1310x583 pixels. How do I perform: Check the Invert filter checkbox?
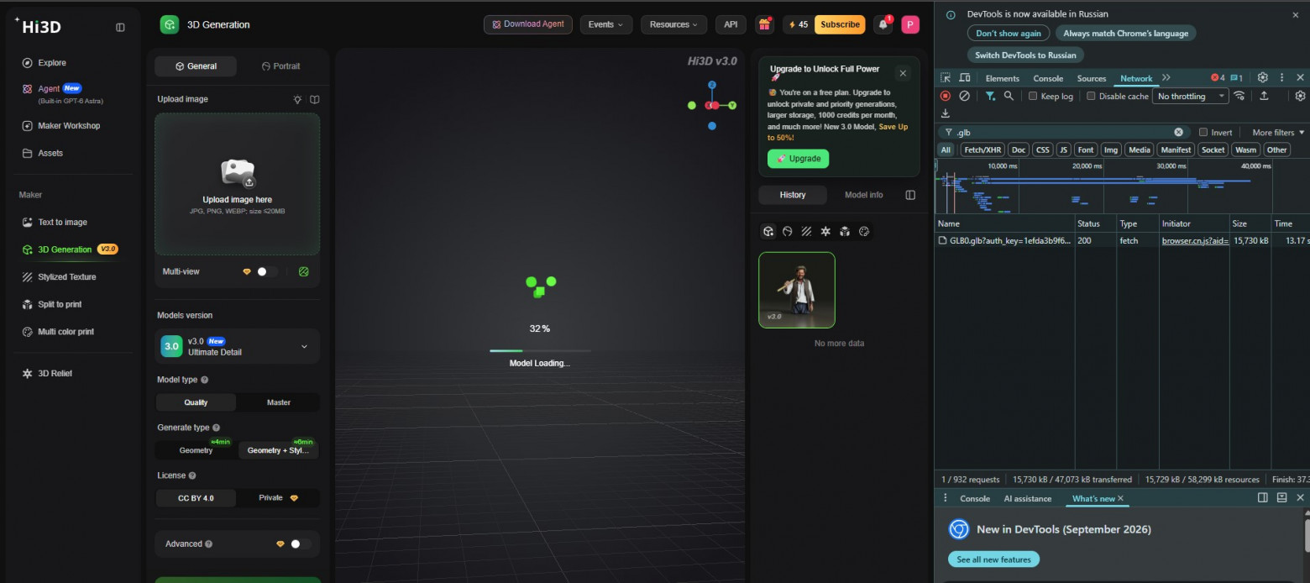coord(1203,132)
